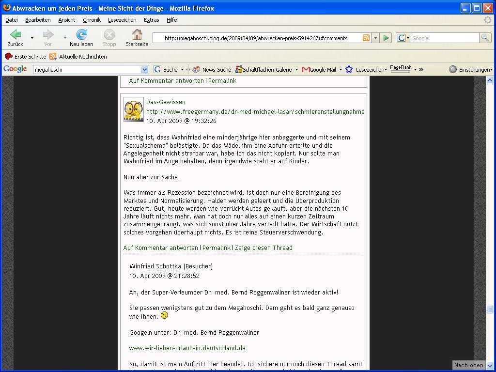Open Google Mail toolbar button
496x372 pixels.
pyautogui.click(x=319, y=70)
